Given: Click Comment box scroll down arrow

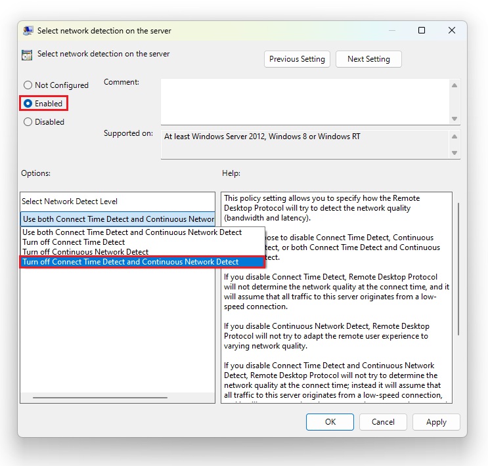Looking at the screenshot, I should (455, 119).
